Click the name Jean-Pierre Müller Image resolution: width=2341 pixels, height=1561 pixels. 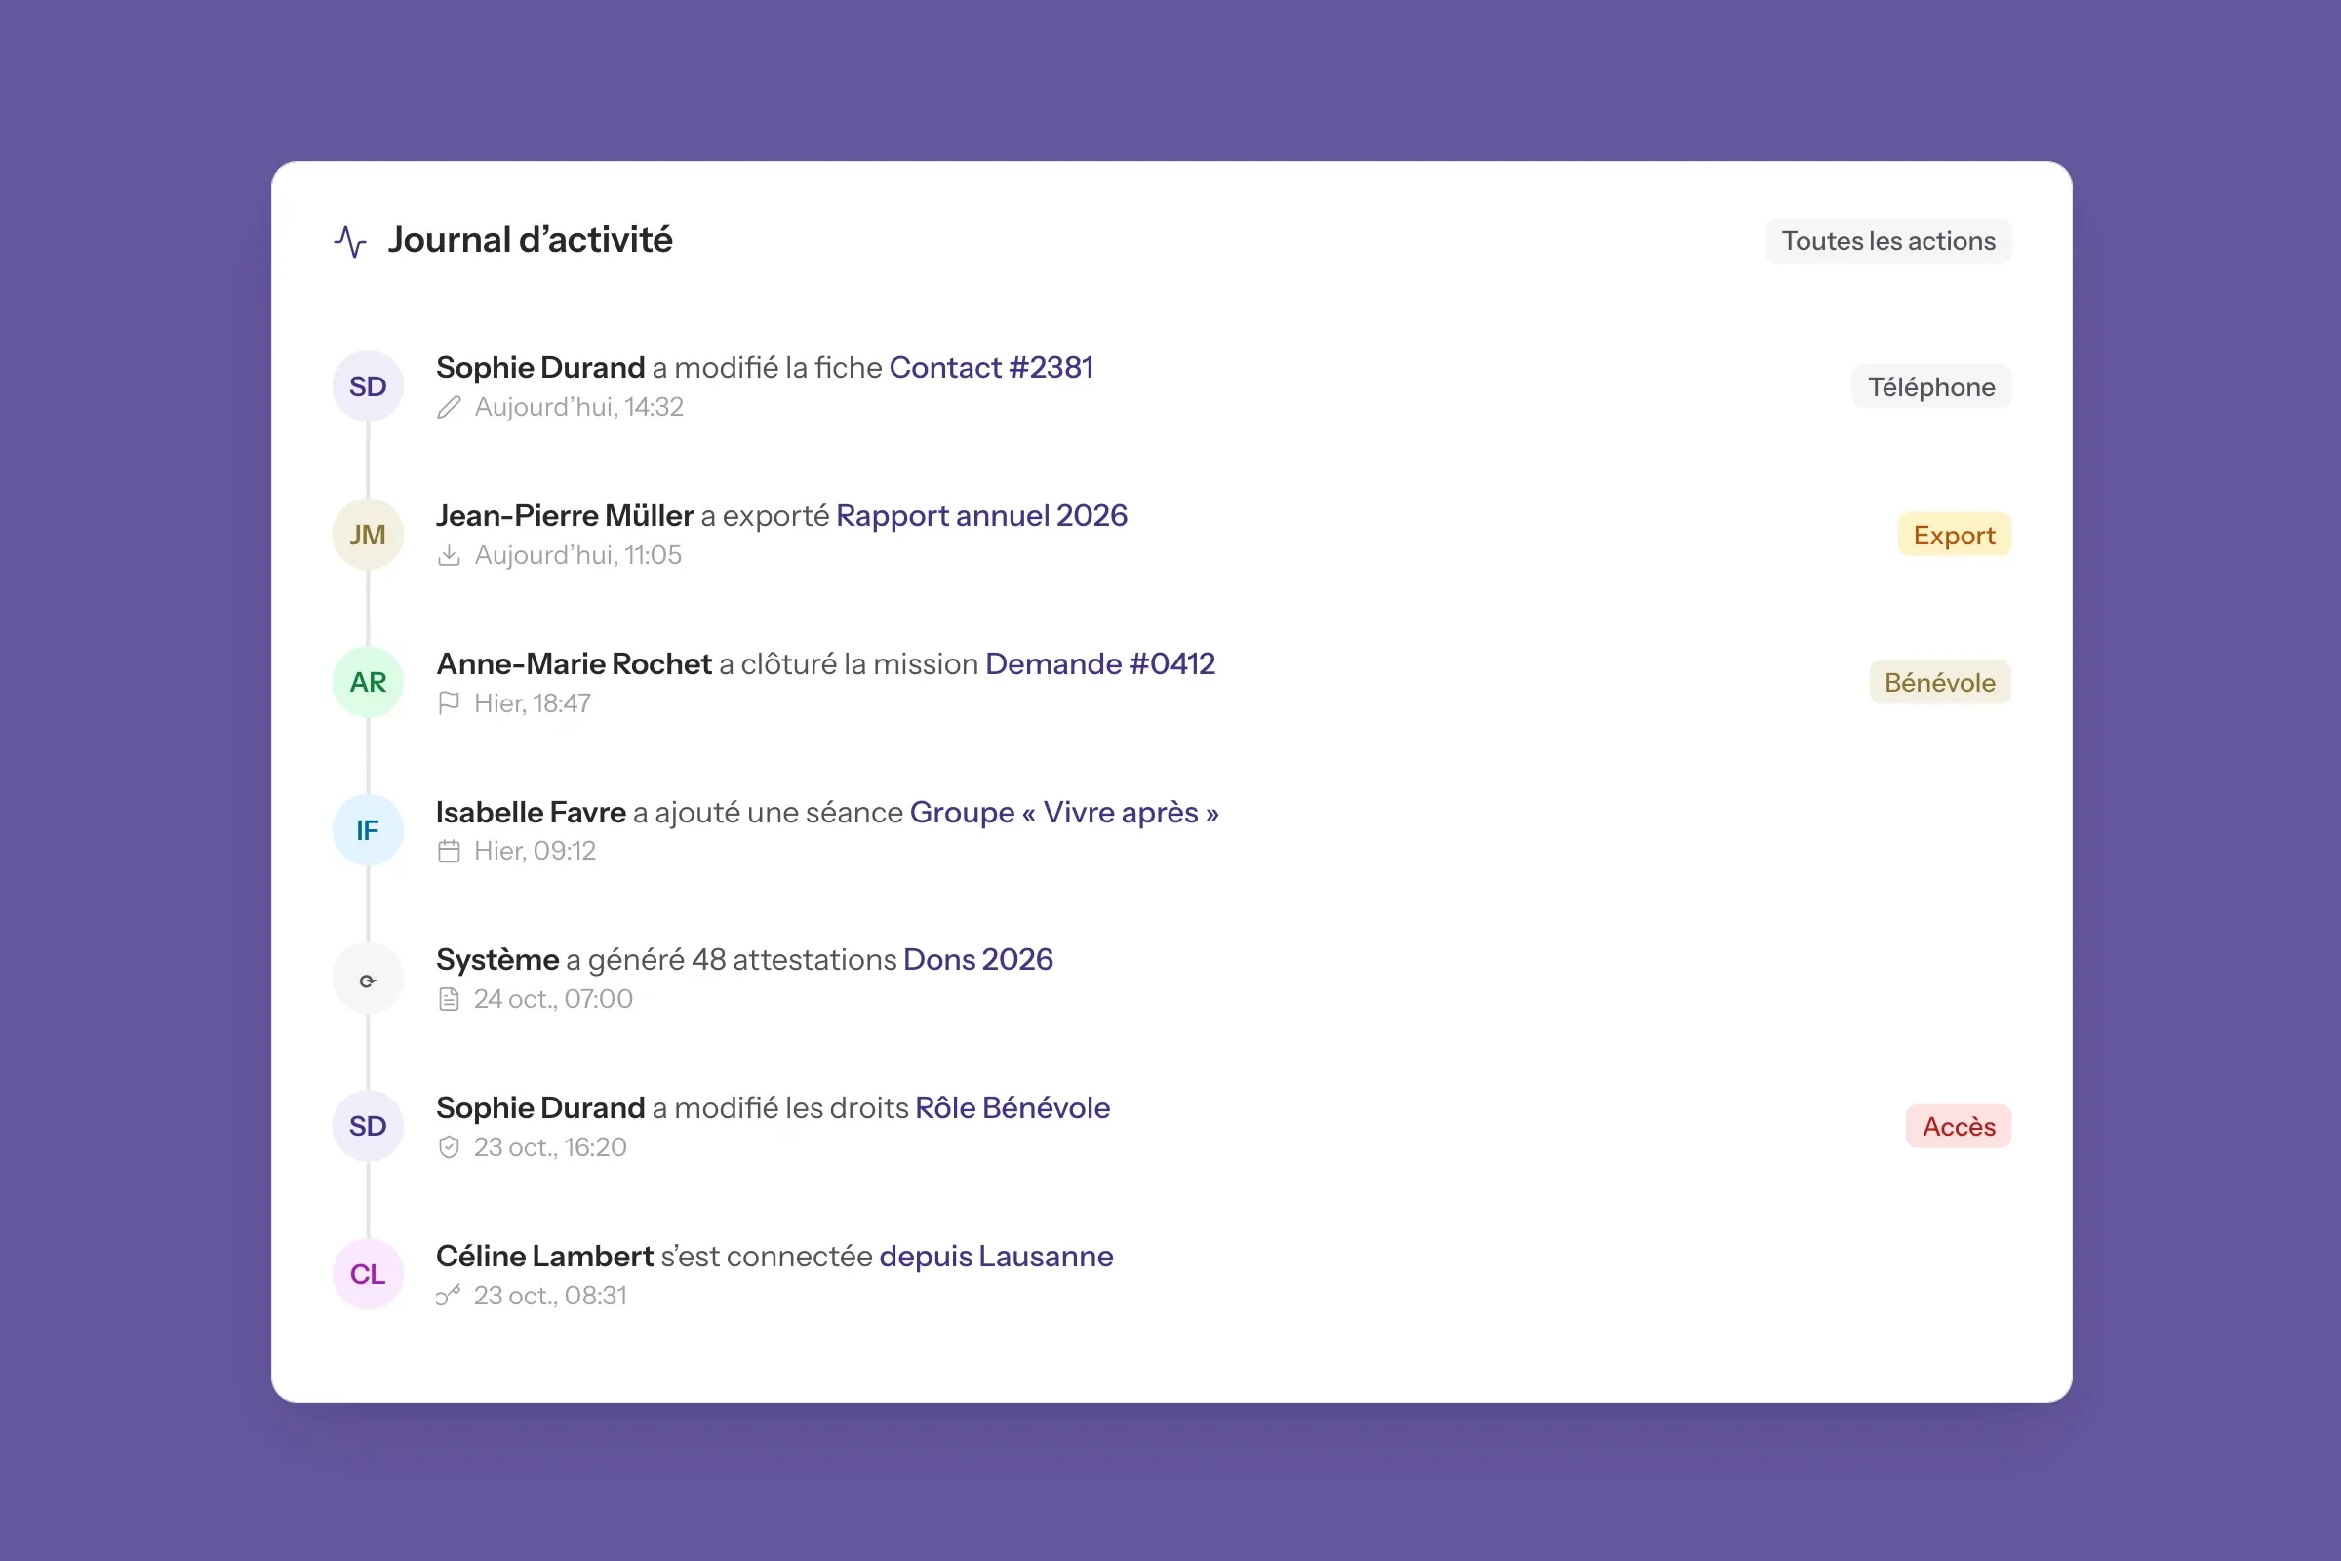(565, 516)
